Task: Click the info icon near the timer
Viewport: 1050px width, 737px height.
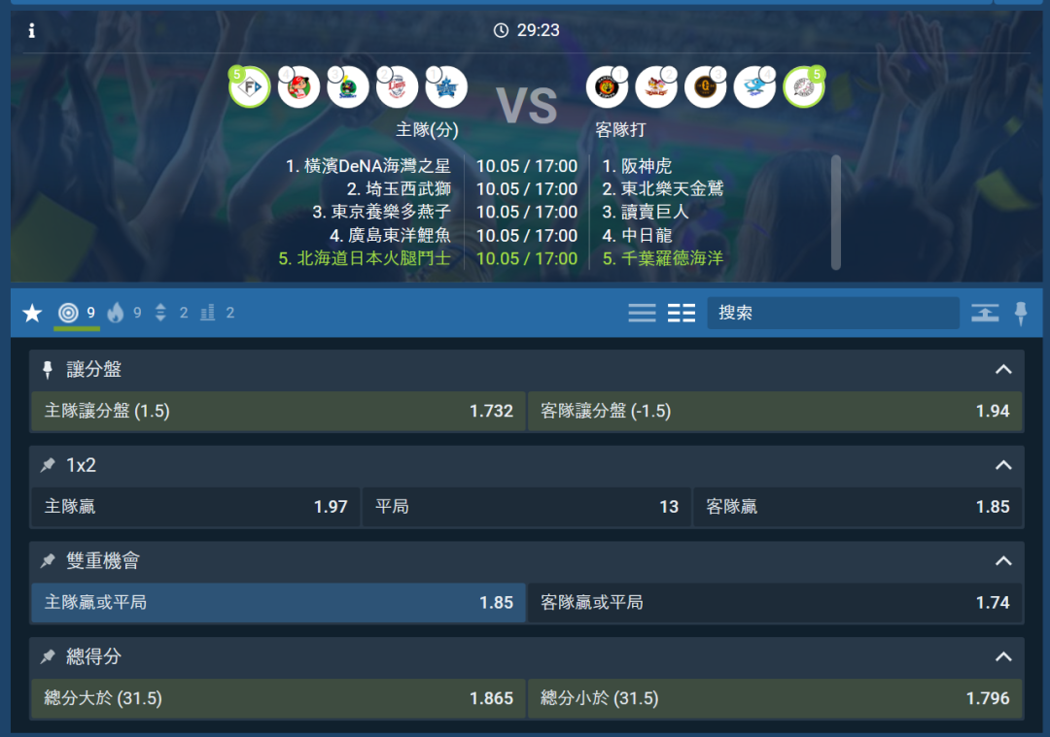Action: pos(31,30)
